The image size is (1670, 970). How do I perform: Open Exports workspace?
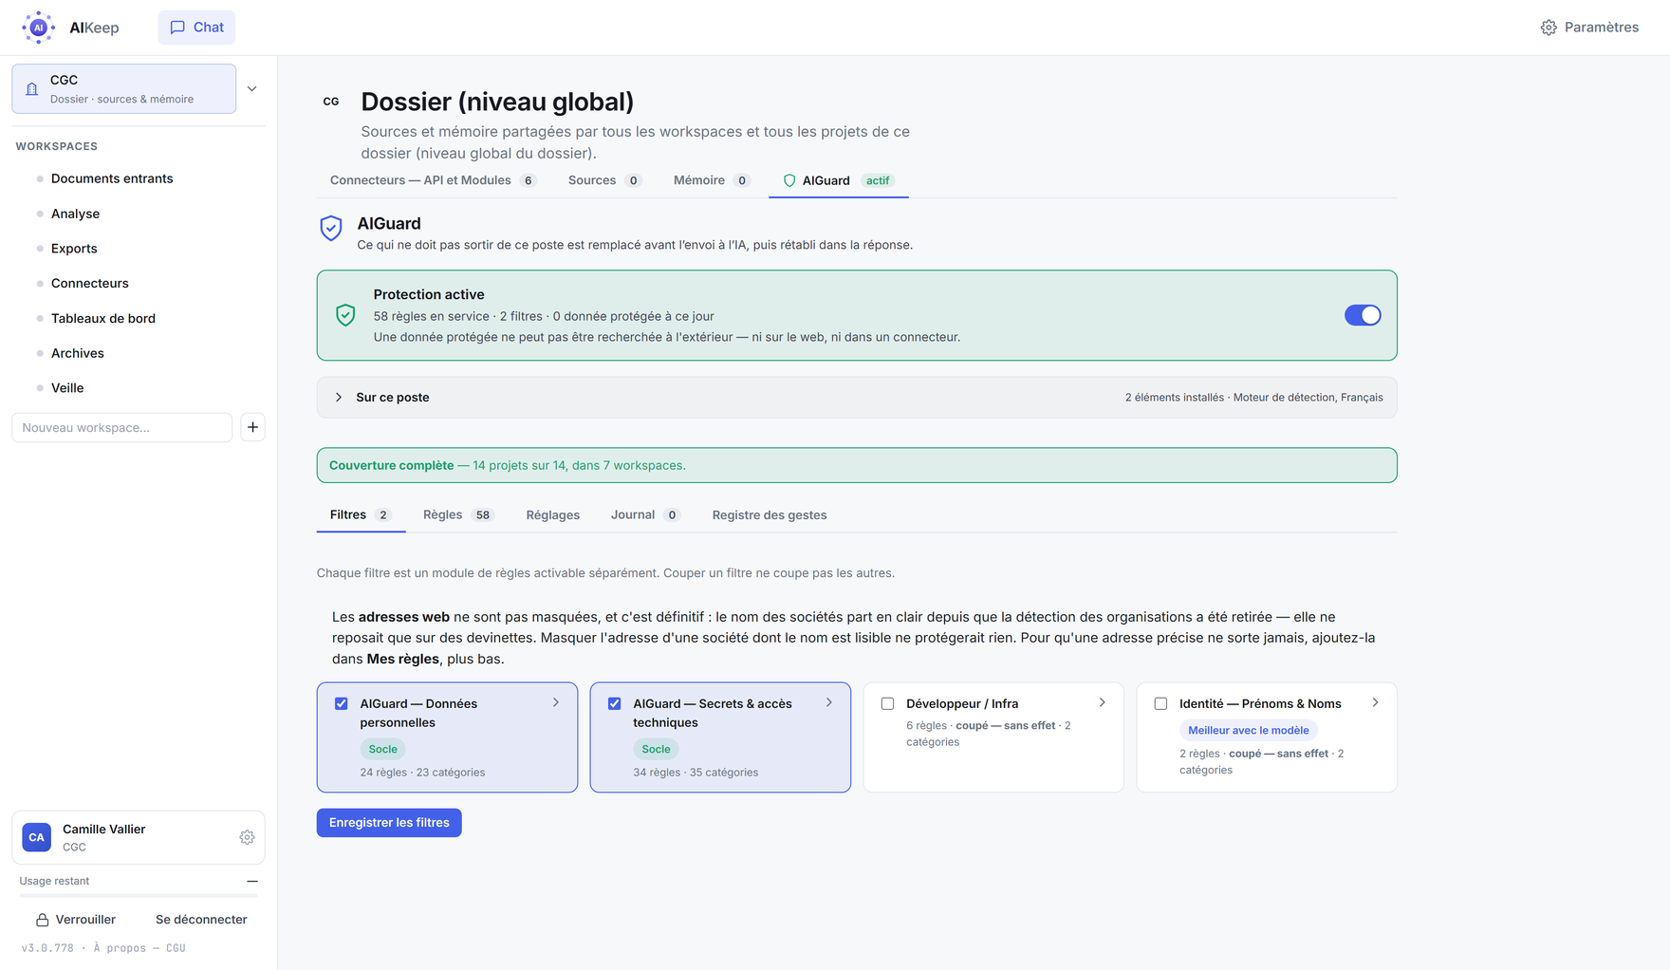[x=74, y=249]
